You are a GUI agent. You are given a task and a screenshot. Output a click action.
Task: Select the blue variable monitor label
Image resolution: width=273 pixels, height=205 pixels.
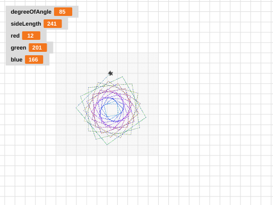16,60
